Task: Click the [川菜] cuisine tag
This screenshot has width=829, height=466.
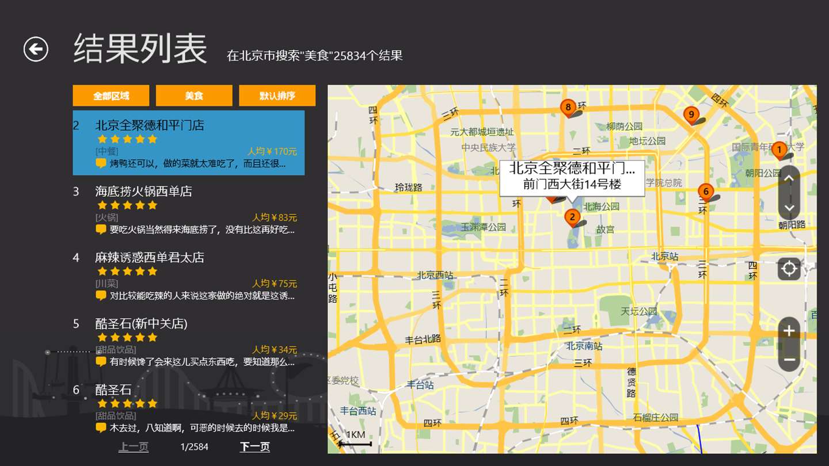Action: [x=107, y=284]
